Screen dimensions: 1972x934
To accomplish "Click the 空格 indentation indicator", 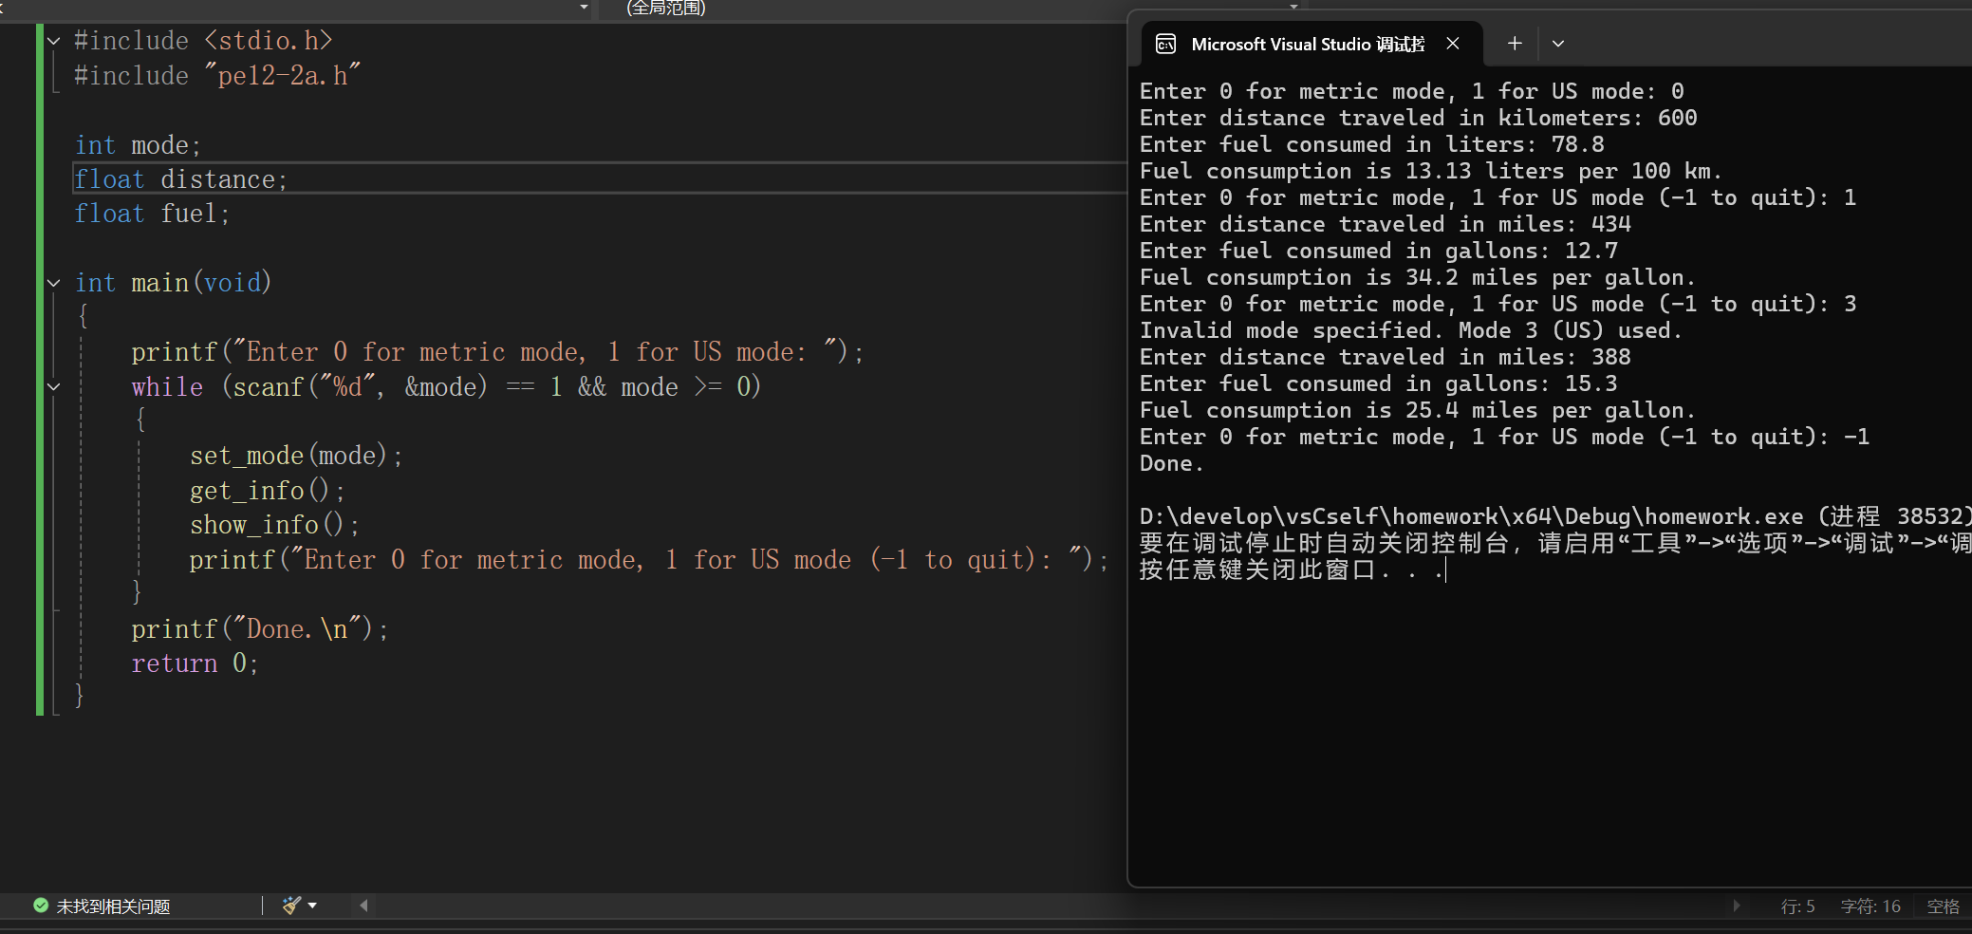I will pos(1943,906).
